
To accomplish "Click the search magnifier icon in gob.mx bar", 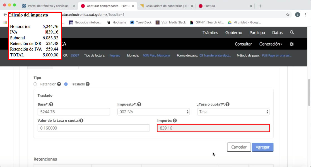I will [292, 32].
